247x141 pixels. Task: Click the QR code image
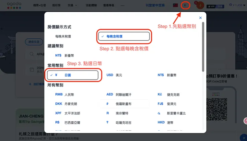coord(217,109)
